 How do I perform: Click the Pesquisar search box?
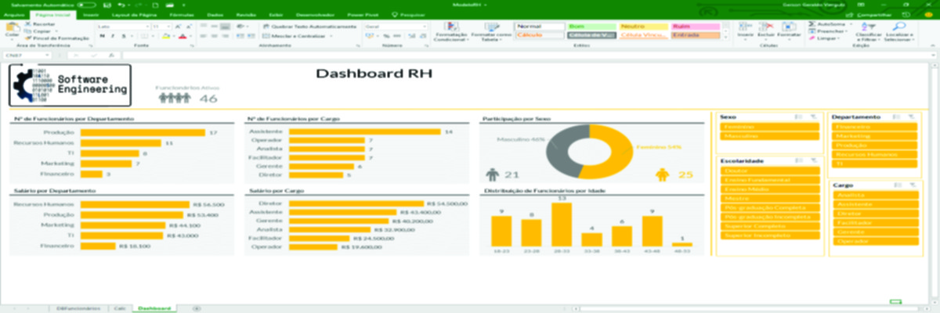410,15
